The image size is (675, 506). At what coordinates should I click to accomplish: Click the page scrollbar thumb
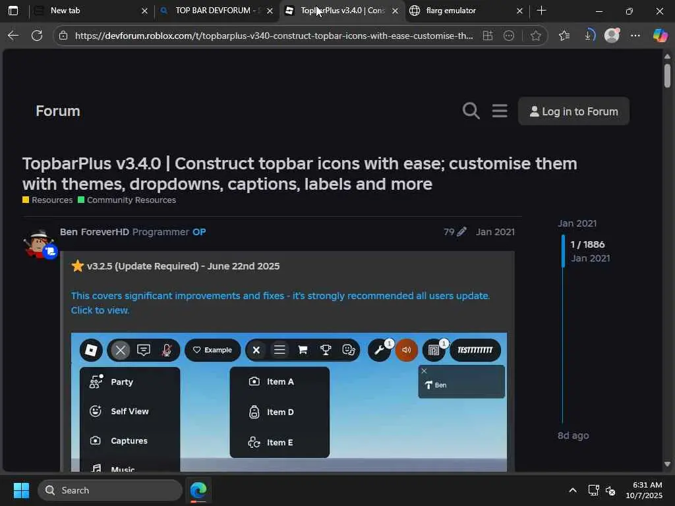[x=667, y=76]
